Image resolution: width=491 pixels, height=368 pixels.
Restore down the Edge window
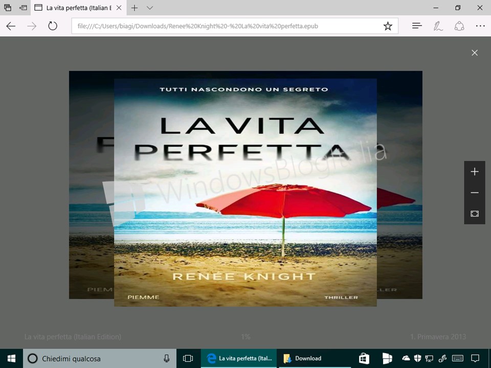pyautogui.click(x=458, y=8)
